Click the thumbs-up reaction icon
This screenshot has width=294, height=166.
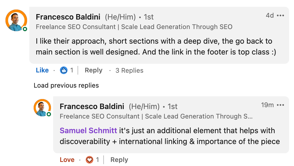pos(64,71)
